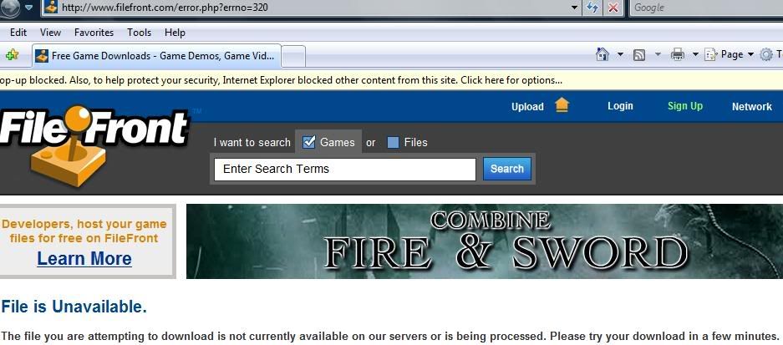Screen dimensions: 783x345
Task: Uncheck the Games search checkbox
Action: 309,142
